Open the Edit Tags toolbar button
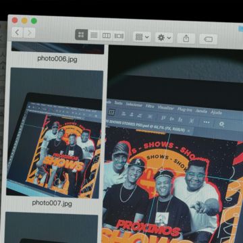 [x=208, y=39]
